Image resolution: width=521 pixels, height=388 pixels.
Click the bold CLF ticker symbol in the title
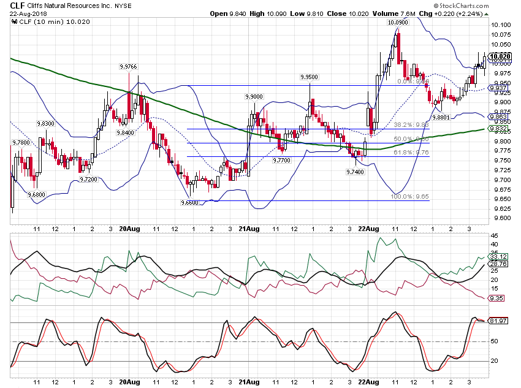point(17,6)
